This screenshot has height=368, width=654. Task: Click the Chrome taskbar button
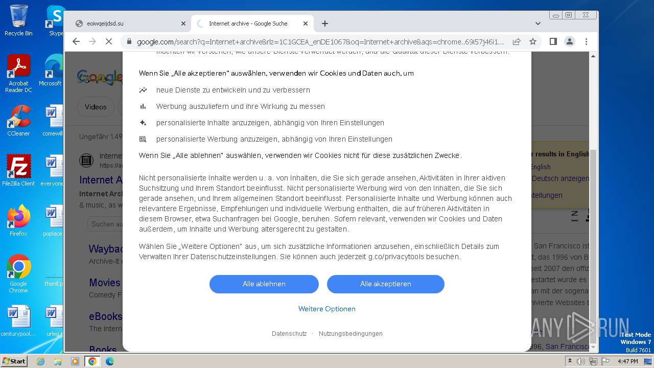point(92,361)
